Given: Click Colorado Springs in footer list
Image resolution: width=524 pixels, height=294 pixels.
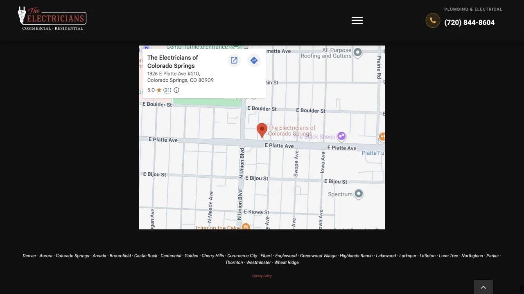Looking at the screenshot, I should pos(72,256).
